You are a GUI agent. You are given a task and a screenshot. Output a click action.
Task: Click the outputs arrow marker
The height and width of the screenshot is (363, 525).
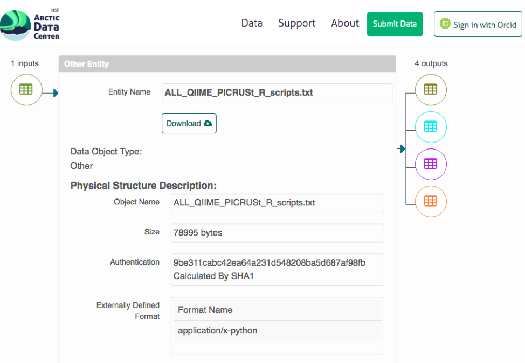(x=402, y=148)
